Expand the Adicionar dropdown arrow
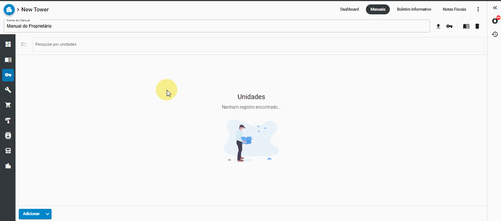 tap(47, 214)
